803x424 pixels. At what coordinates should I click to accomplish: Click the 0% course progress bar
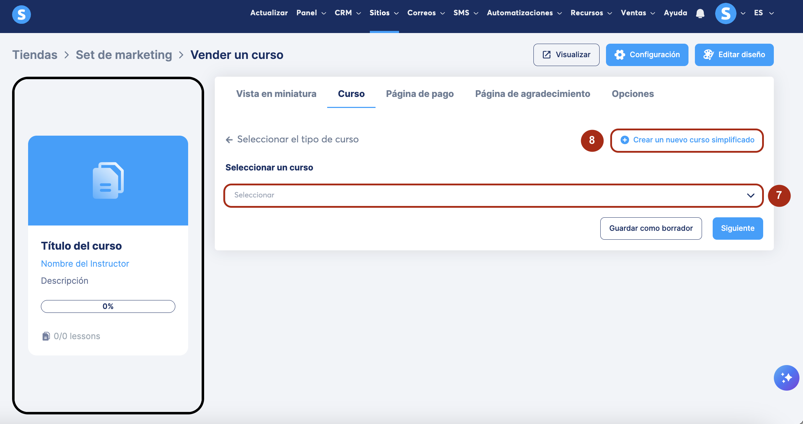[x=108, y=306]
